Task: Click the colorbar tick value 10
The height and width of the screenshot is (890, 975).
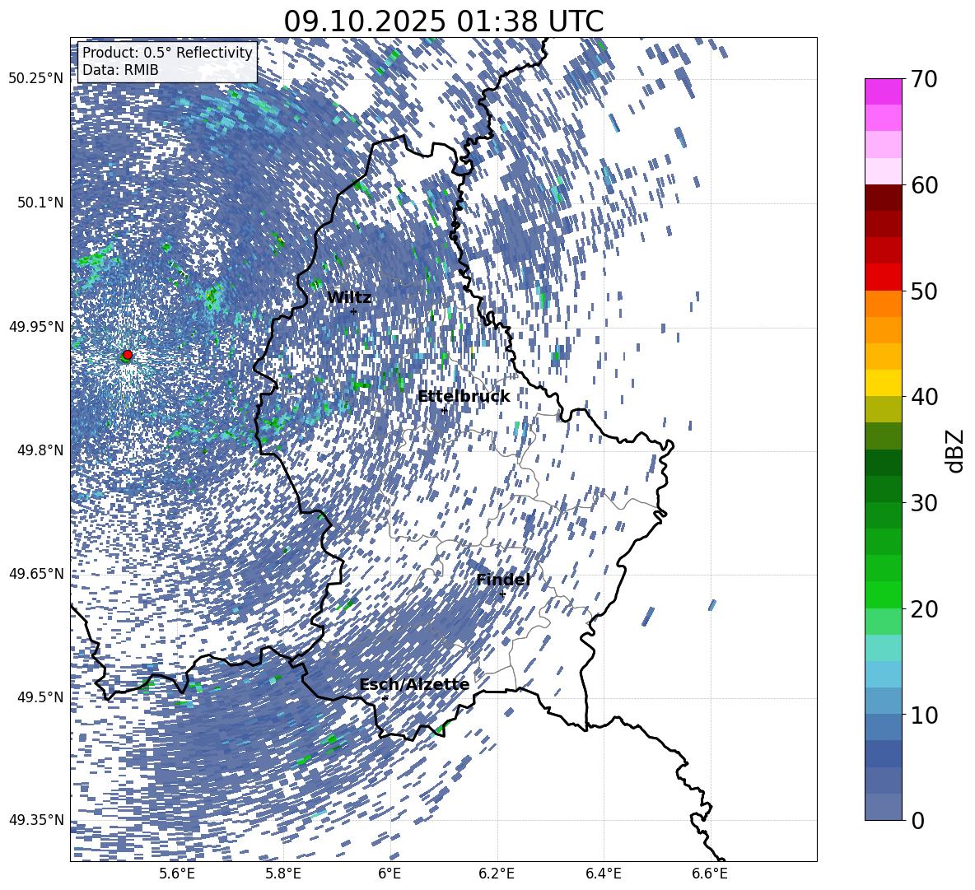Action: [925, 715]
